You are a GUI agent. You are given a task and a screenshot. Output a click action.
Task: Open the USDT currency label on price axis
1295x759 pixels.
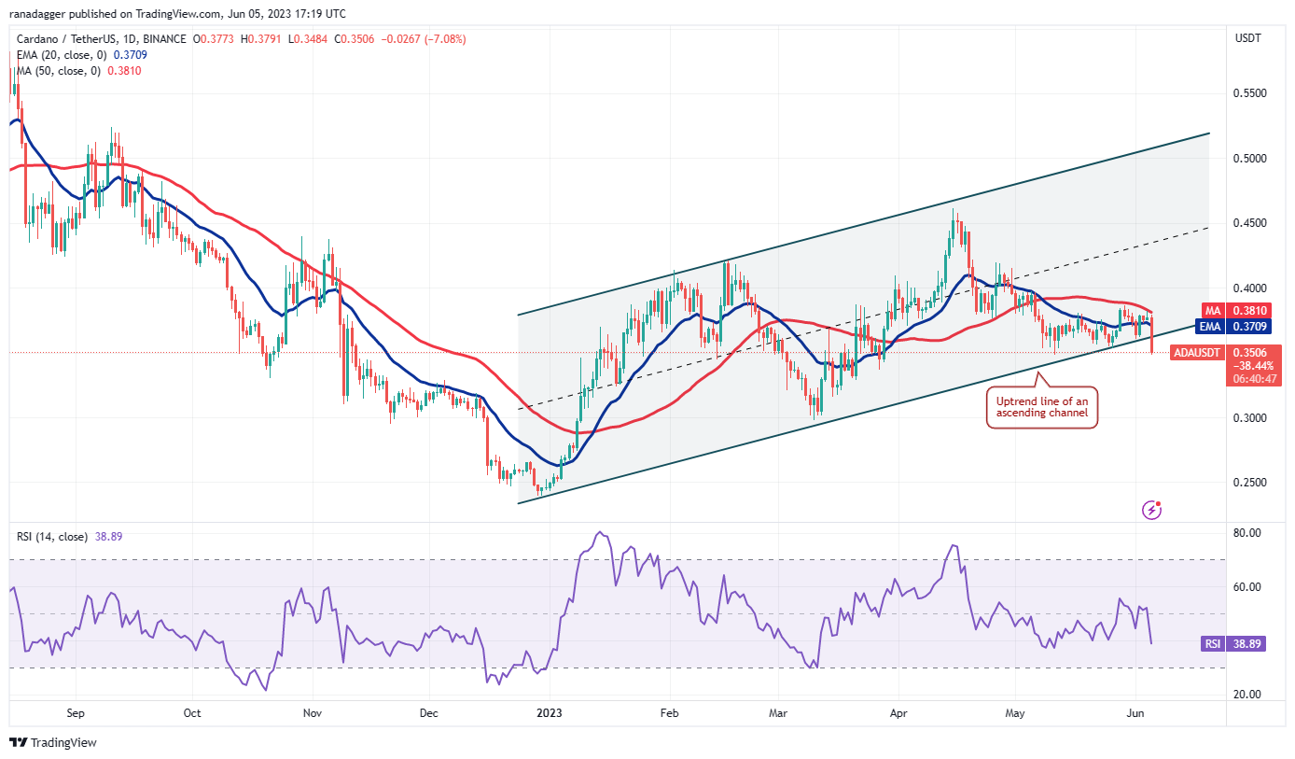point(1247,38)
